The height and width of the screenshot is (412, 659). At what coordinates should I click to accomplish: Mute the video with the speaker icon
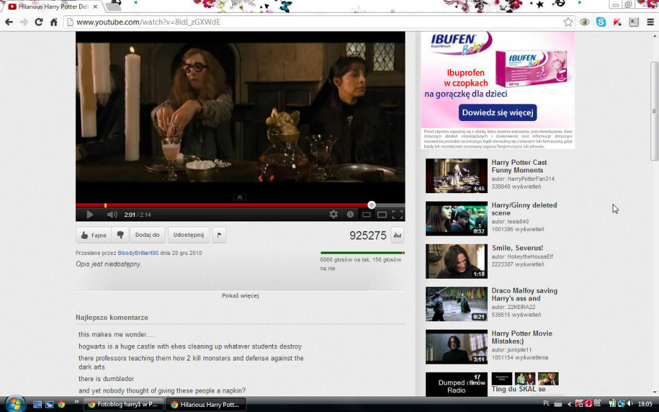tap(112, 215)
